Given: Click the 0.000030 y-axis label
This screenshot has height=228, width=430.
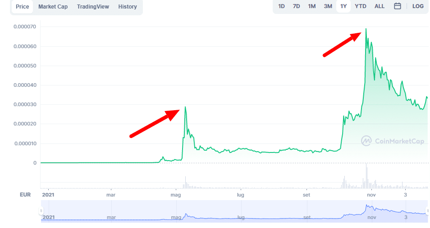Looking at the screenshot, I should coord(25,105).
